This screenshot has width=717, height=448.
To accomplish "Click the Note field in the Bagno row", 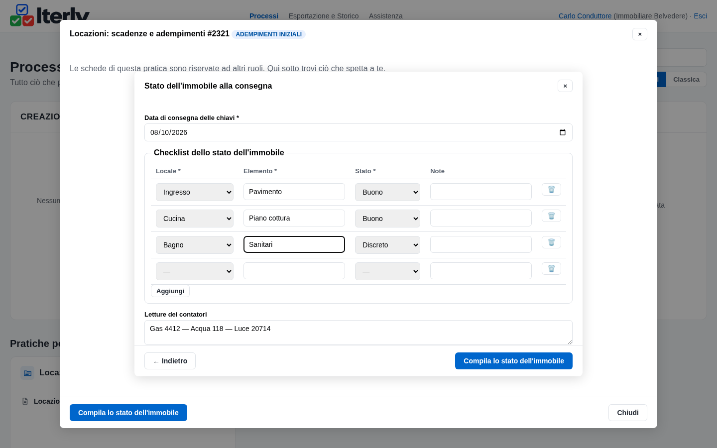I will coord(481,244).
